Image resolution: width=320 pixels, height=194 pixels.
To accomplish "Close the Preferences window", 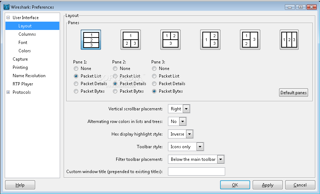I will 311,7.
